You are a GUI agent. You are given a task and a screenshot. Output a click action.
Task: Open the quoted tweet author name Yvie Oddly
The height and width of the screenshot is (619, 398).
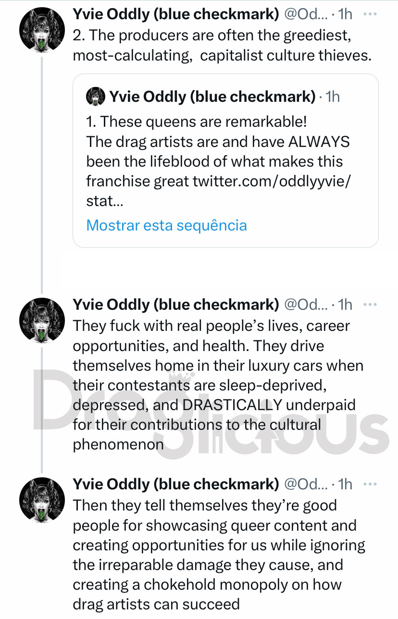pyautogui.click(x=212, y=97)
